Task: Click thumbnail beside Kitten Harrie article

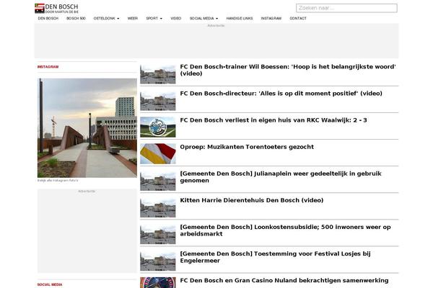Action: 158,208
